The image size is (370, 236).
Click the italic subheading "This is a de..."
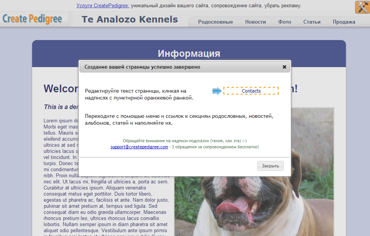pyautogui.click(x=61, y=107)
